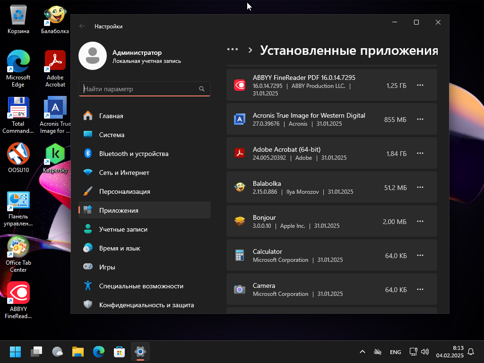Select OOSU10 desktop icon
Screen dimensions: 484x363
[18, 157]
